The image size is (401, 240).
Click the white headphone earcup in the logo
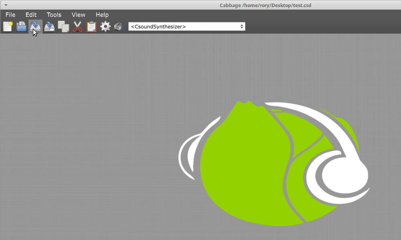pyautogui.click(x=345, y=176)
